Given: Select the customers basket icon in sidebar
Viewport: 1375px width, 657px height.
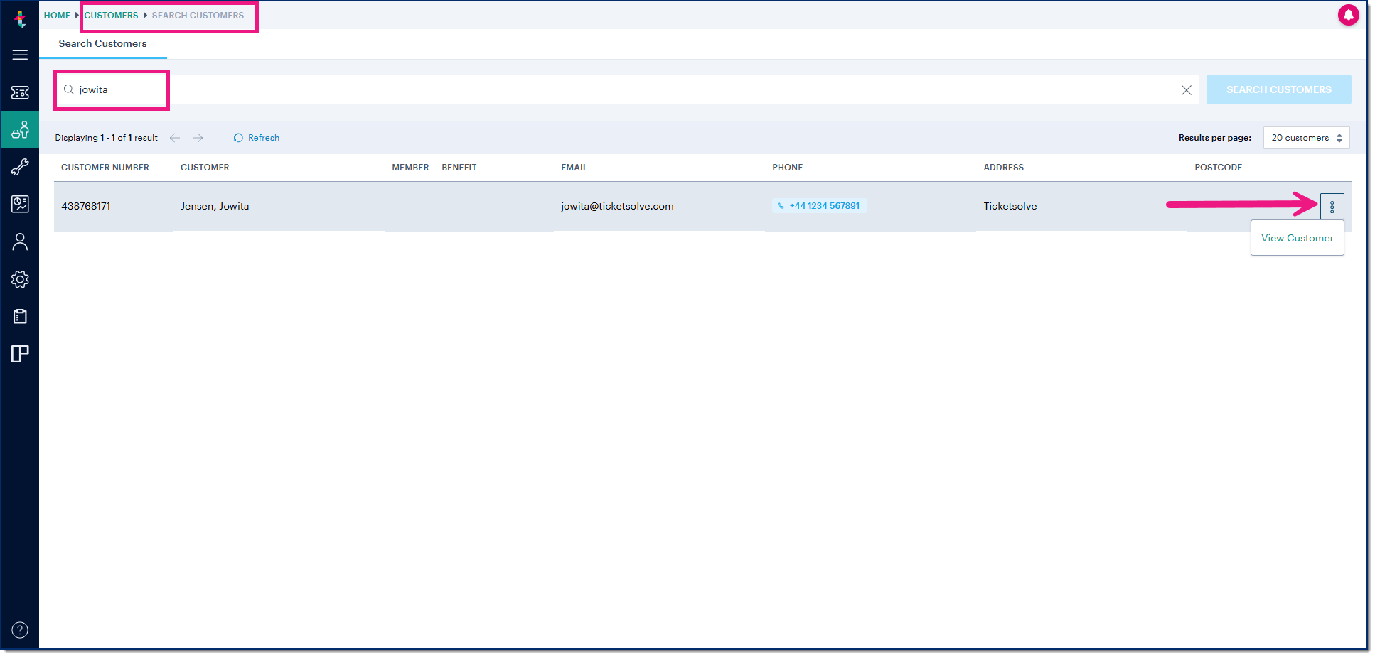Looking at the screenshot, I should [20, 130].
